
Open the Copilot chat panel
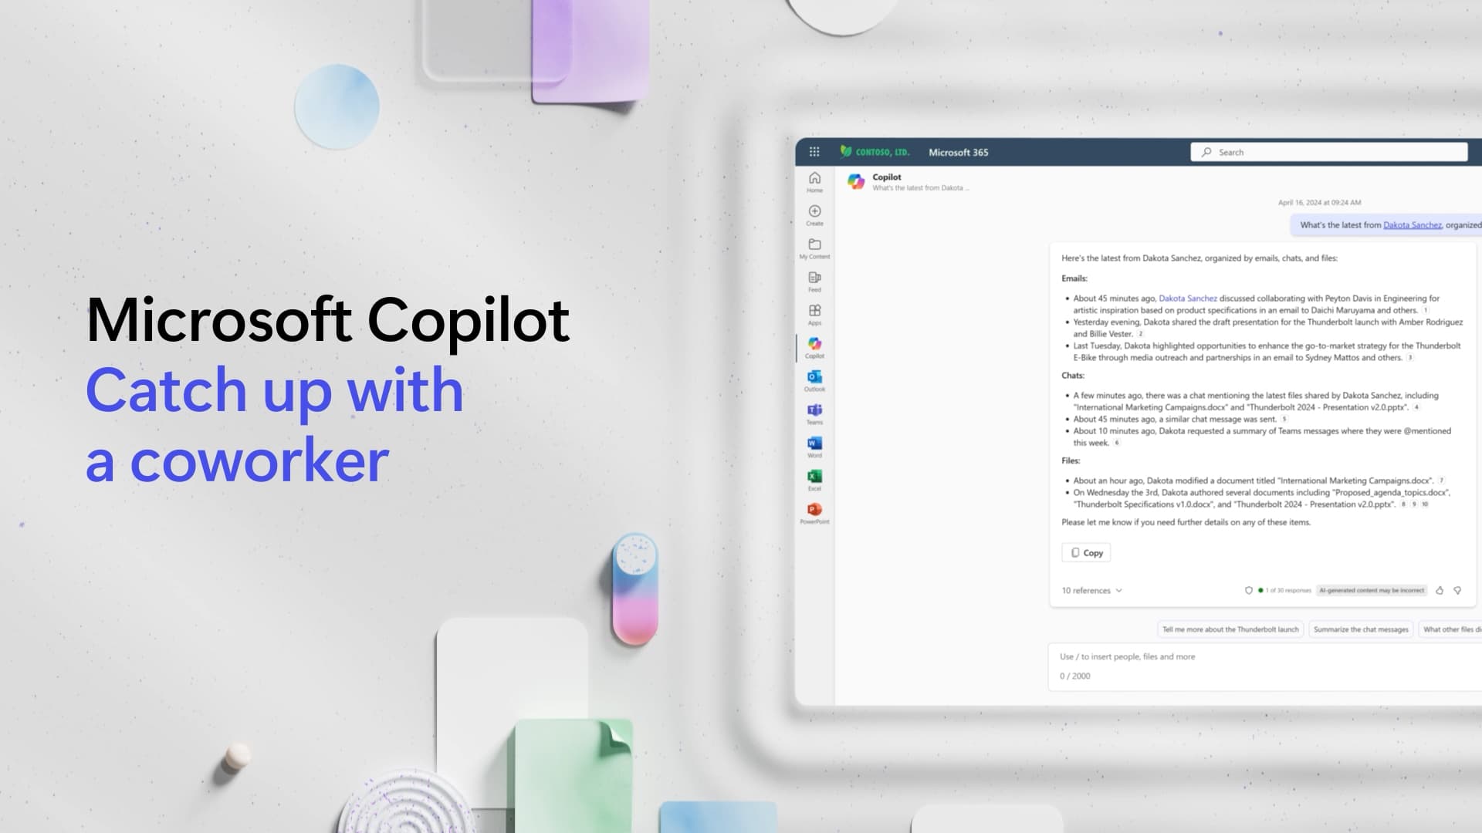814,346
